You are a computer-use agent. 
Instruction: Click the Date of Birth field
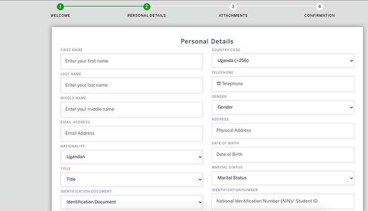(283, 155)
